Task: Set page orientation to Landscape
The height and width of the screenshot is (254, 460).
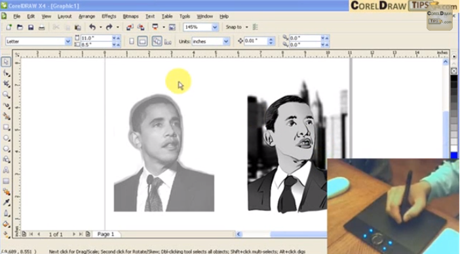Action: coord(142,42)
